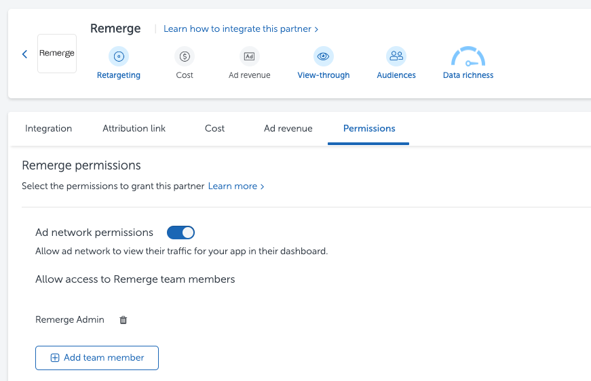The height and width of the screenshot is (381, 591).
Task: Select the Cost tab
Action: pos(214,128)
